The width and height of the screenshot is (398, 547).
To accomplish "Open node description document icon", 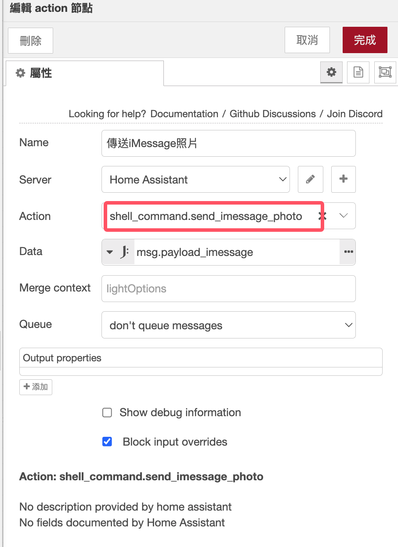I will 358,72.
